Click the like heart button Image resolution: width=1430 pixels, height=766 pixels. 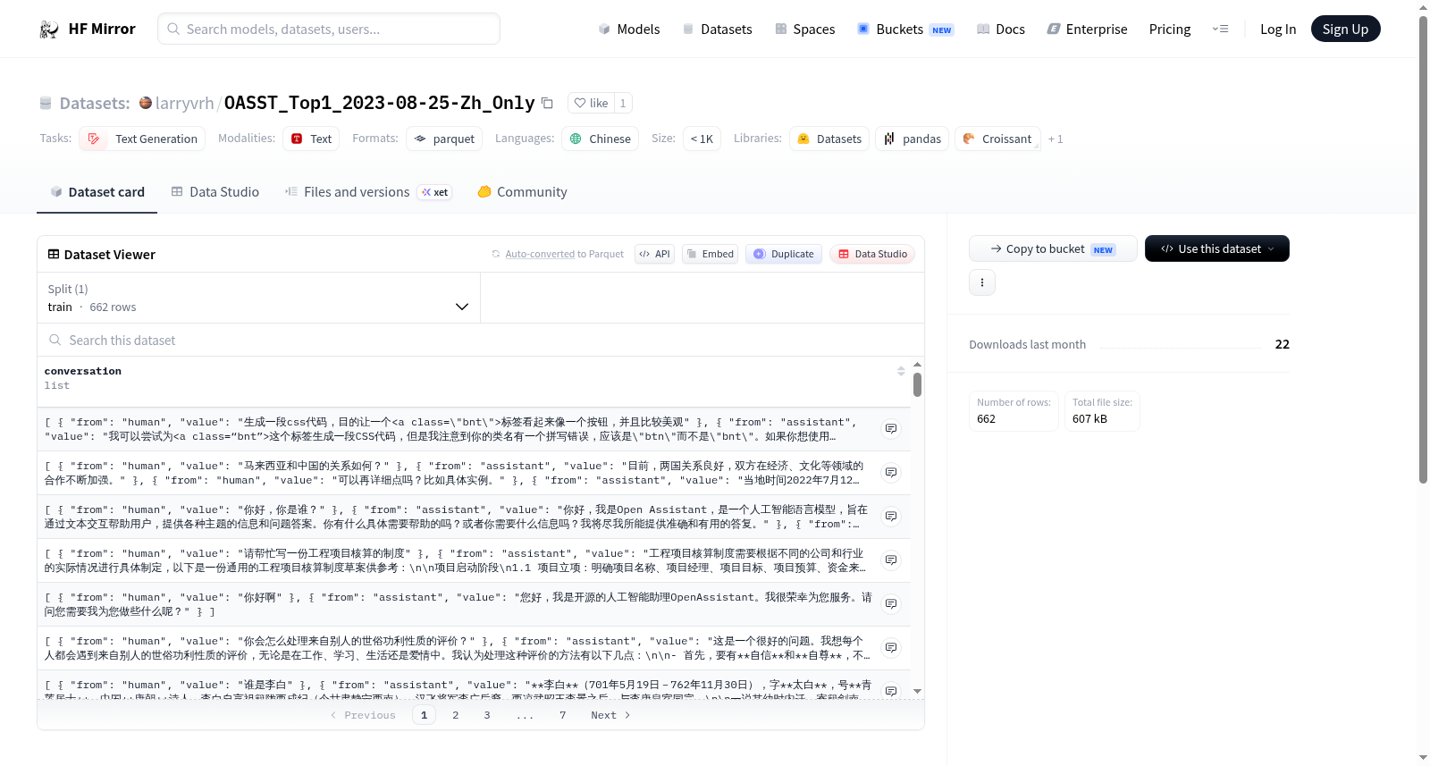click(591, 103)
